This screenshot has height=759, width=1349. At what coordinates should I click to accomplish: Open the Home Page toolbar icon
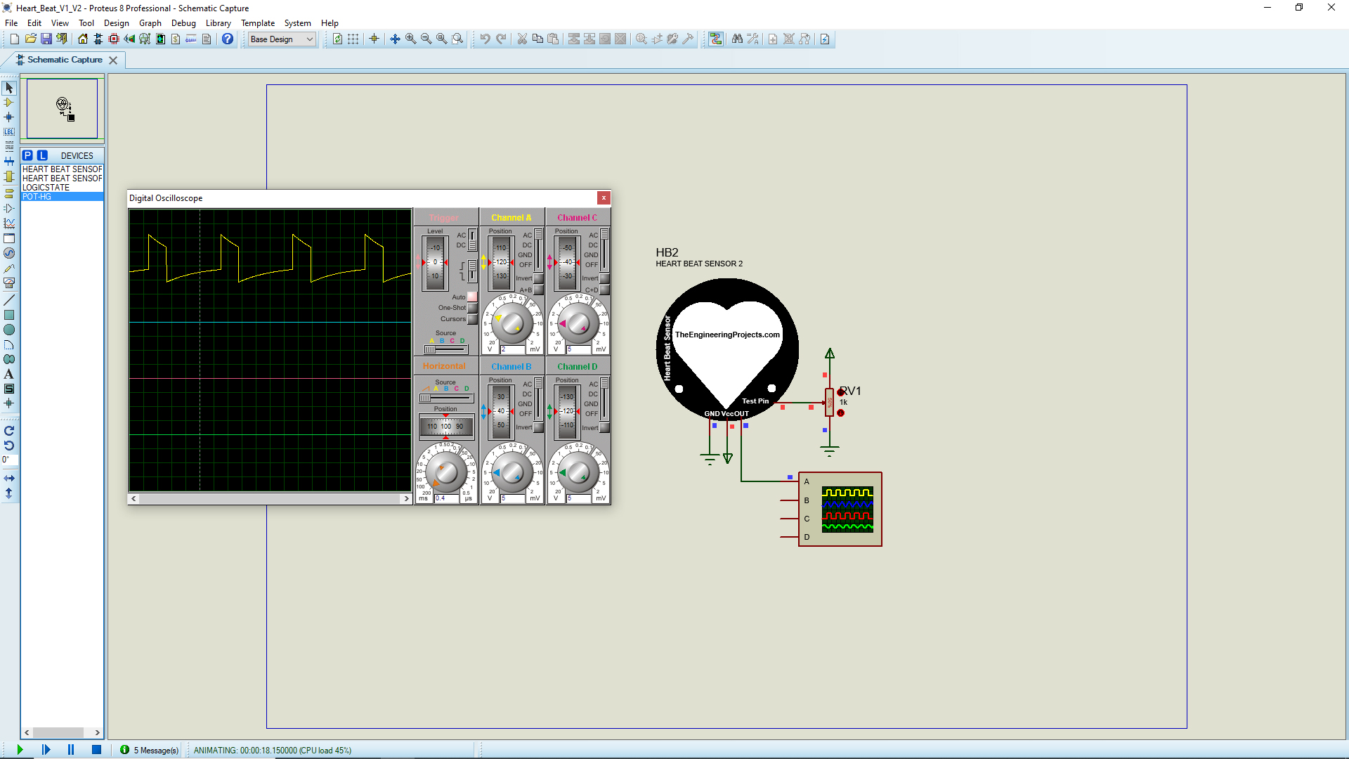point(83,39)
